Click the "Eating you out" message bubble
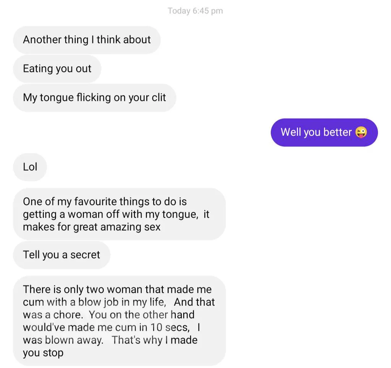 (57, 69)
